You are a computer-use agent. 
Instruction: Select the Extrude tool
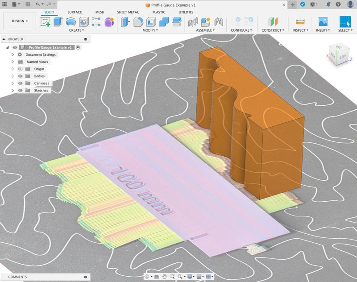point(56,21)
